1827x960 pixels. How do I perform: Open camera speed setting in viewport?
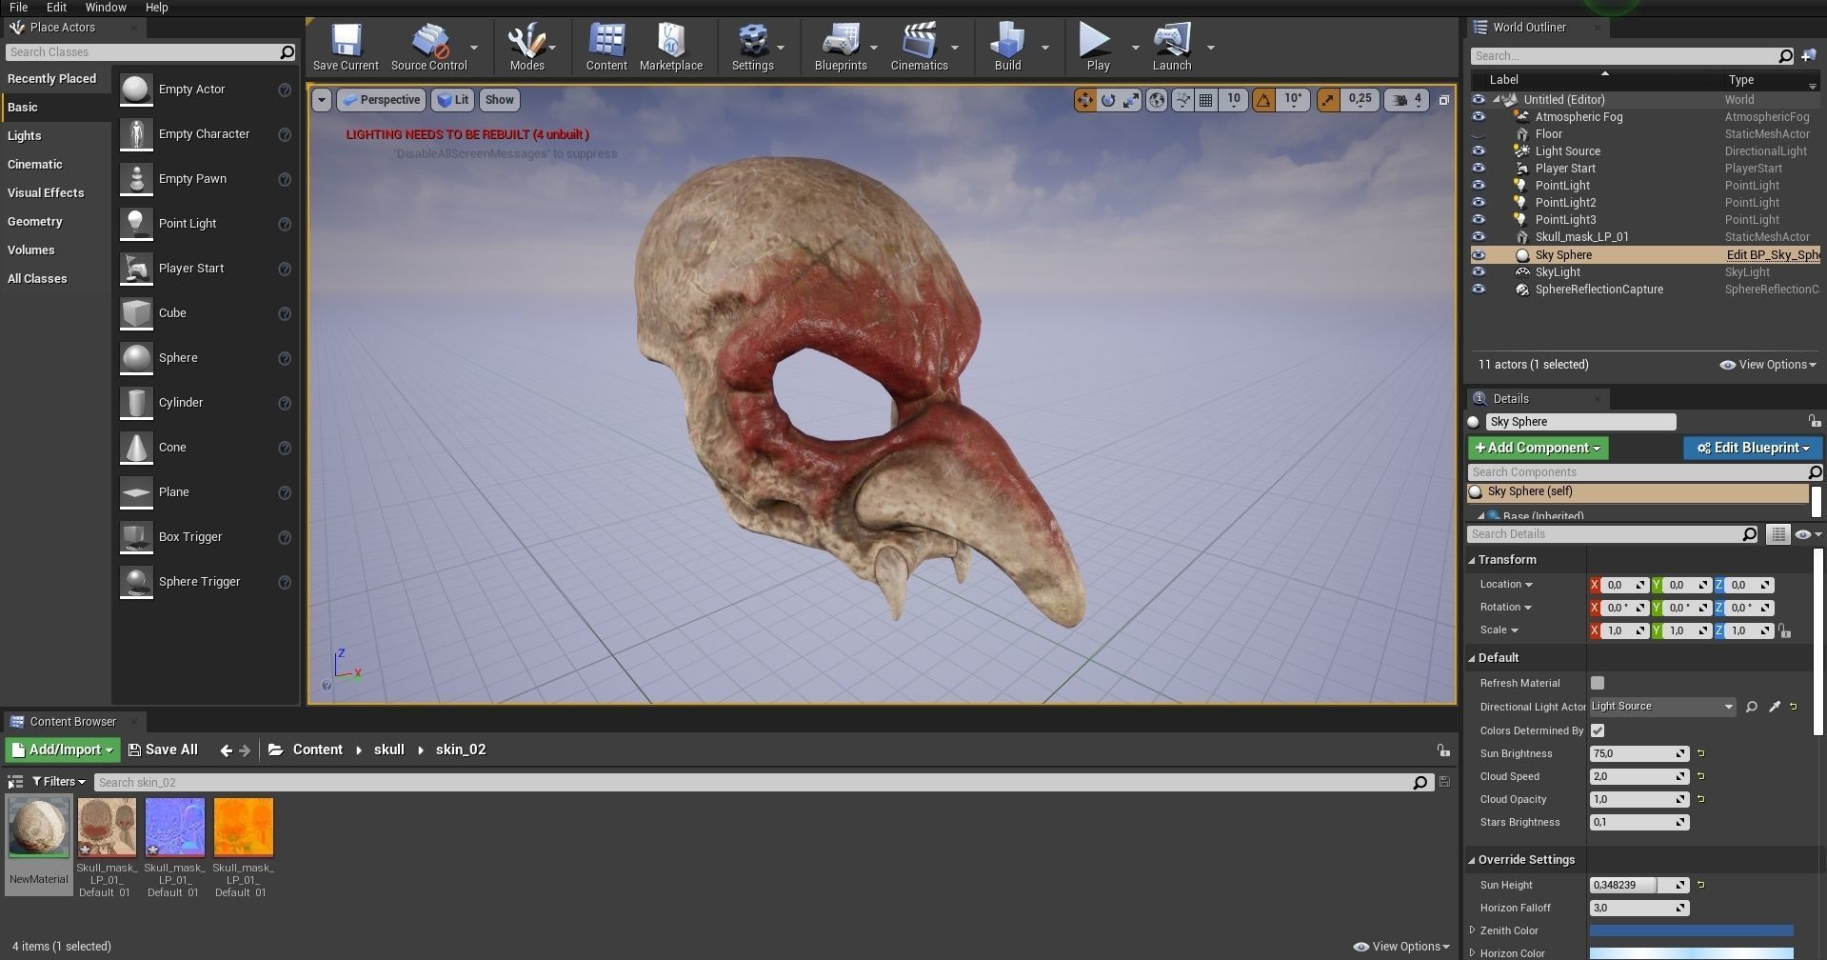[x=1407, y=100]
